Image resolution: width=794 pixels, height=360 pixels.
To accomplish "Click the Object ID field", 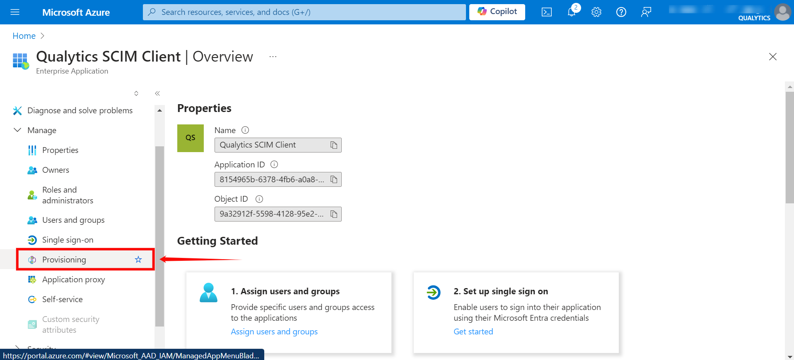I will tap(278, 214).
